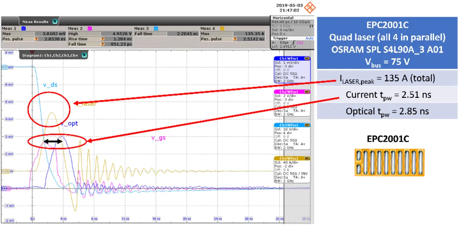Minimize the Ch1Wfm1 signal box

pyautogui.click(x=307, y=58)
